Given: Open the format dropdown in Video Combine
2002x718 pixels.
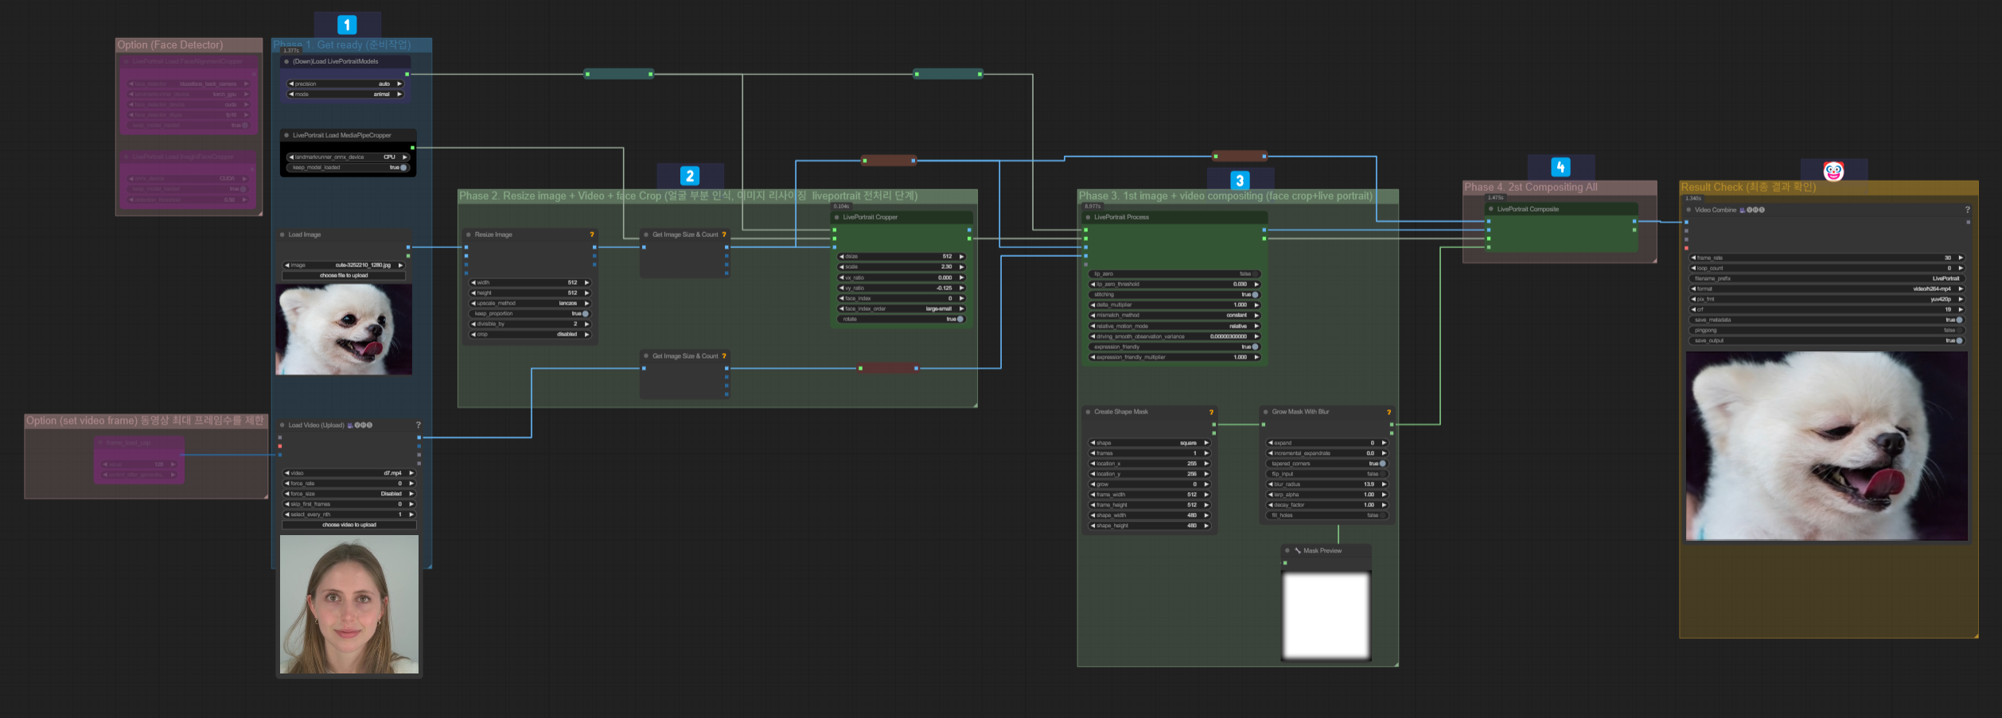Looking at the screenshot, I should coord(1826,289).
